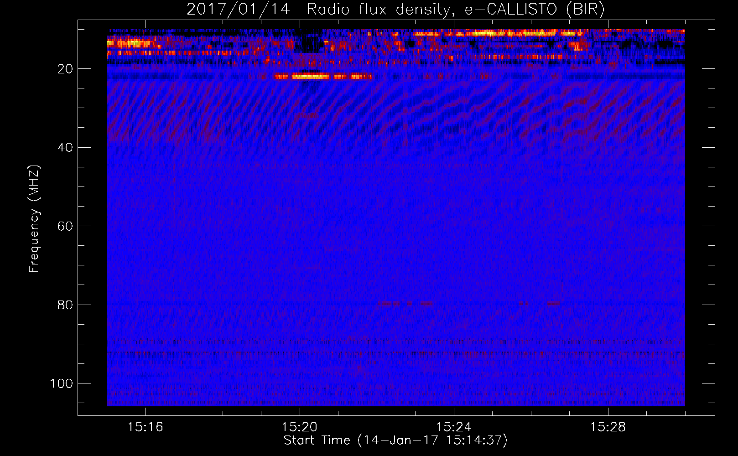This screenshot has height=456, width=738.
Task: Select the 'Frequency (MHZ)' y-axis label
Action: [x=34, y=219]
